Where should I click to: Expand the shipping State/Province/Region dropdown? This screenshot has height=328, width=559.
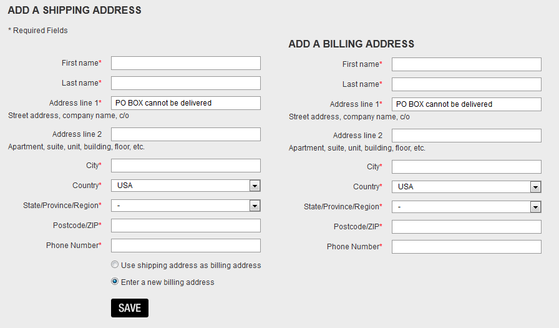(x=186, y=206)
